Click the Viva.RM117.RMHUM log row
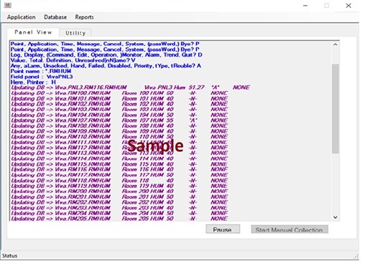The height and width of the screenshot is (266, 365). (x=119, y=175)
